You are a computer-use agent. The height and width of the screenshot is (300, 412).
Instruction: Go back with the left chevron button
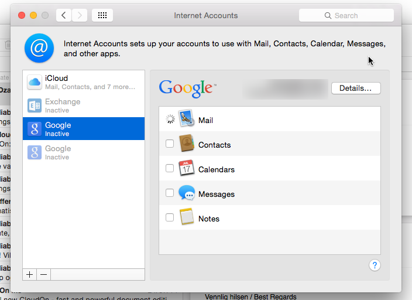click(64, 15)
